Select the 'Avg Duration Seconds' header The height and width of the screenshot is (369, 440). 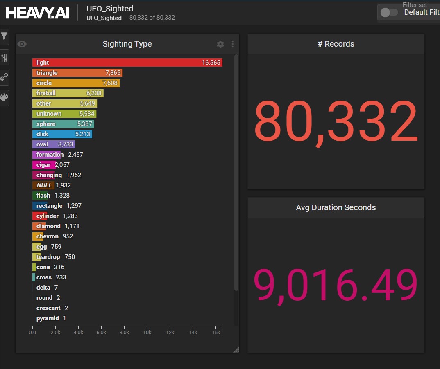coord(336,208)
